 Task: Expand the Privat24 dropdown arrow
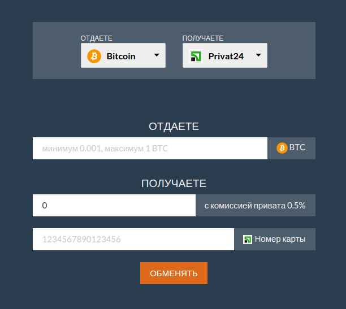click(x=258, y=55)
